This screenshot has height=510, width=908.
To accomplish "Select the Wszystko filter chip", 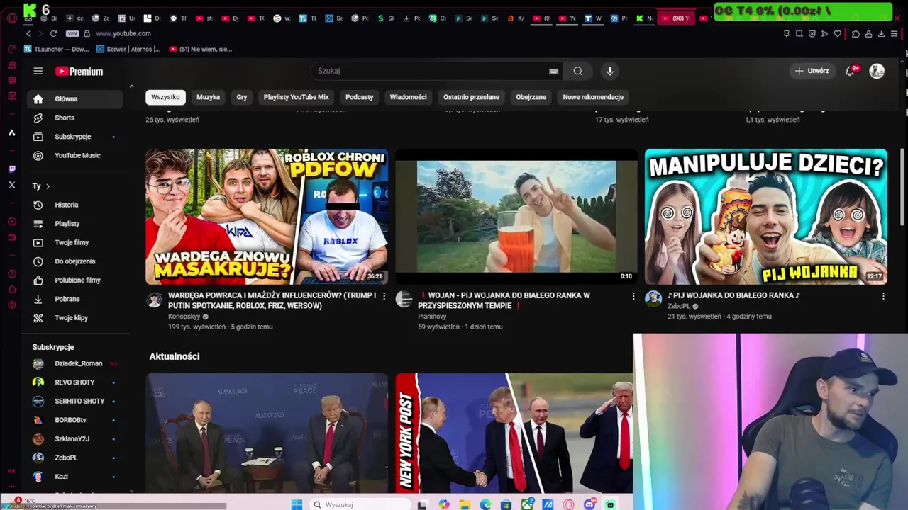I will [165, 97].
